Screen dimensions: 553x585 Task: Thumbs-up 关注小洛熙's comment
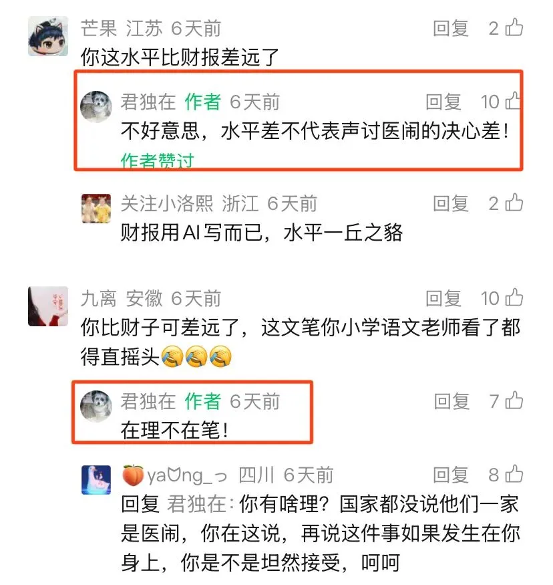[x=514, y=203]
